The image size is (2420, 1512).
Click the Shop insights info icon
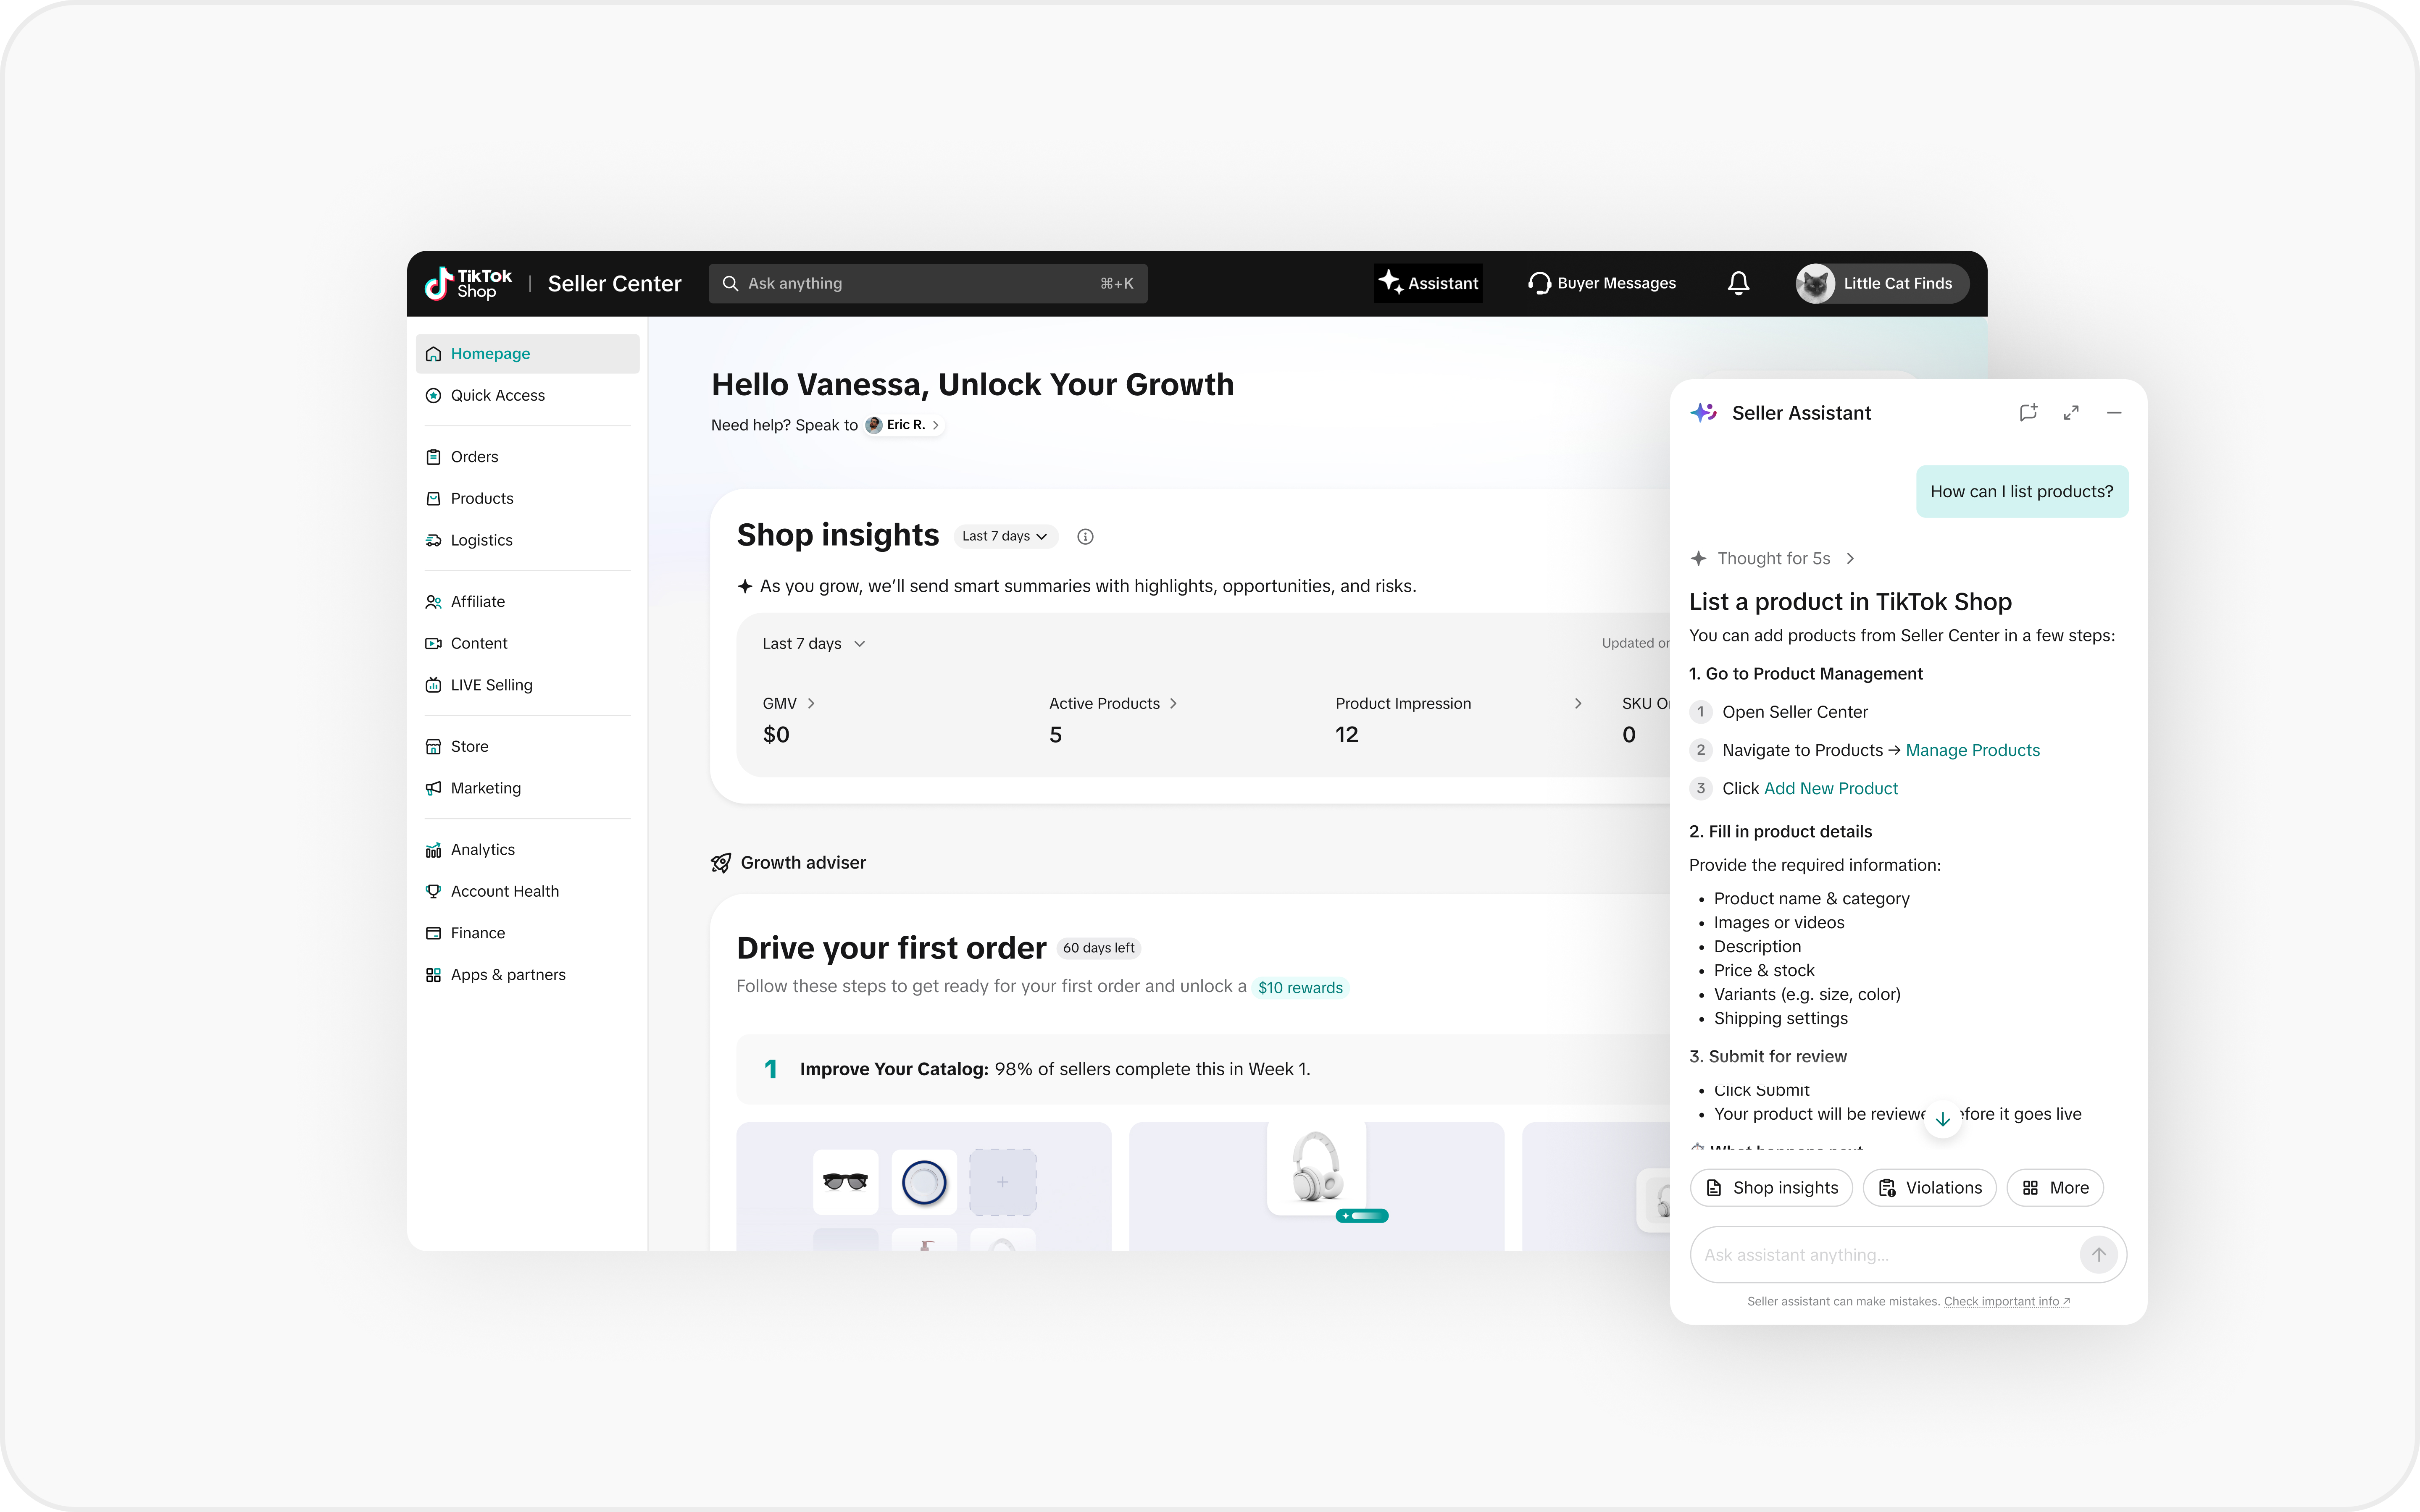pyautogui.click(x=1085, y=537)
